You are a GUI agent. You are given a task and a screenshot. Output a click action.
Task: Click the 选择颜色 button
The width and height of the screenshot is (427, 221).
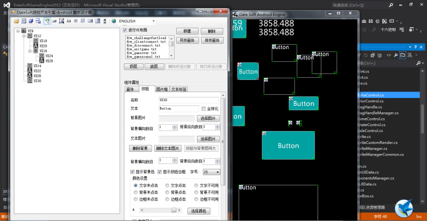[x=197, y=211]
